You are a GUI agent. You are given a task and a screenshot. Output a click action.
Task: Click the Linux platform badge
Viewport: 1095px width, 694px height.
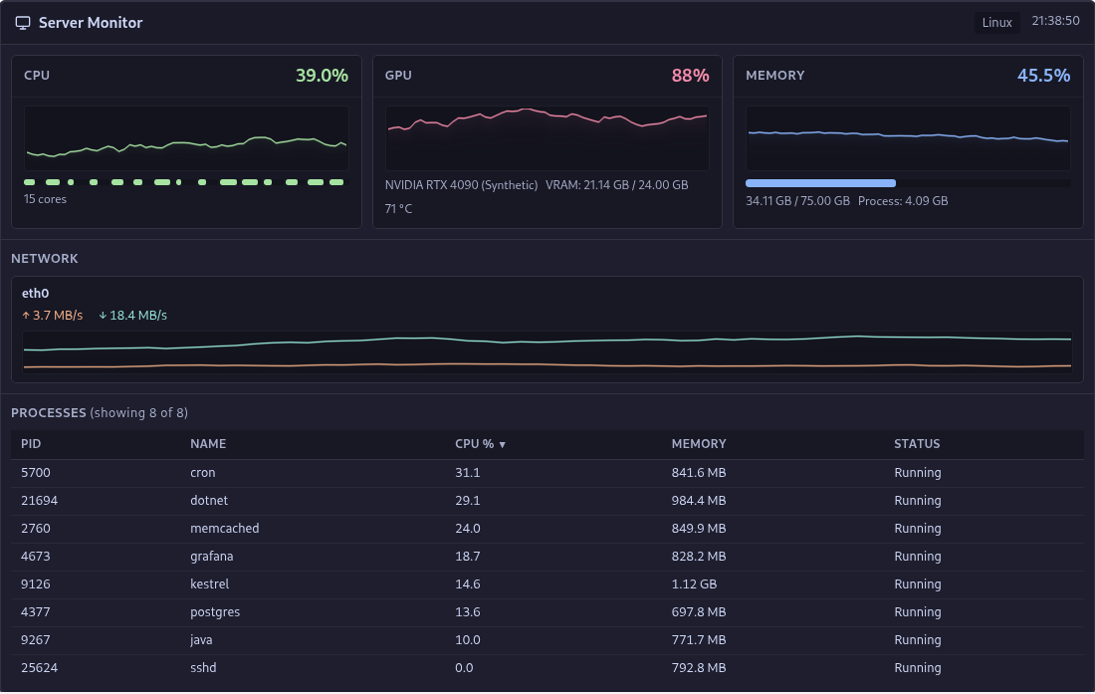click(x=996, y=22)
